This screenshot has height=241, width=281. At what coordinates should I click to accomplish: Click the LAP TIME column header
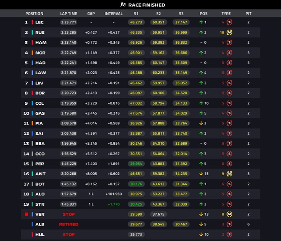click(69, 14)
